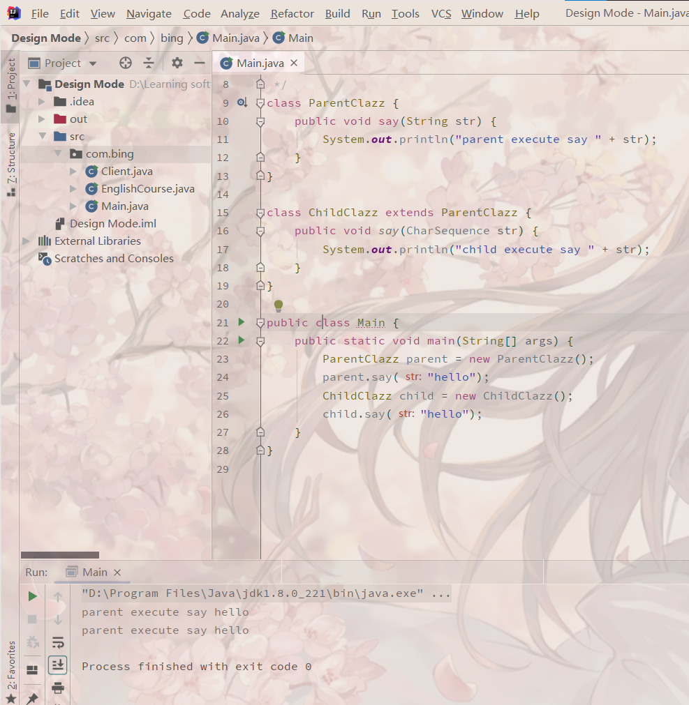Viewport: 689px width, 705px height.
Task: Click line number 25 in gutter
Action: (x=223, y=396)
